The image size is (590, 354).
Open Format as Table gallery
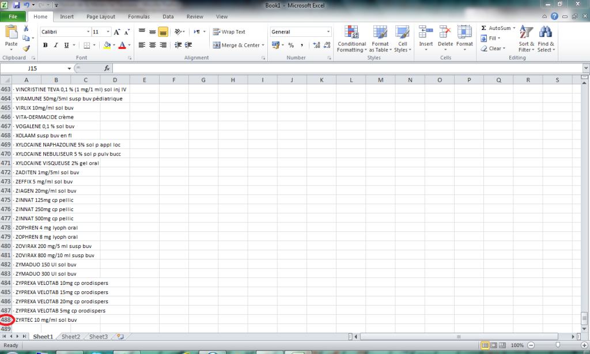(x=380, y=39)
